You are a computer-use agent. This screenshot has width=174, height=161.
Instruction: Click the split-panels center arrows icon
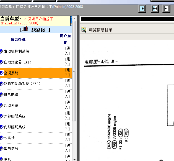click(155, 9)
